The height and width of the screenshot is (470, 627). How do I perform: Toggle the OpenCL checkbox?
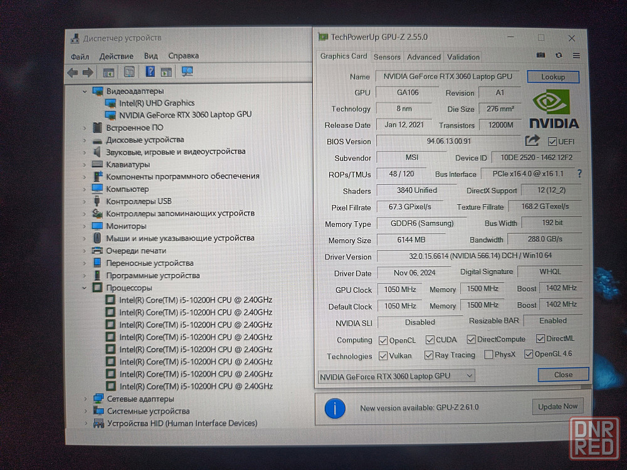(382, 340)
